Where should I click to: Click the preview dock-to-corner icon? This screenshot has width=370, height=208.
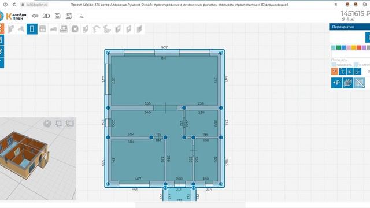click(58, 123)
